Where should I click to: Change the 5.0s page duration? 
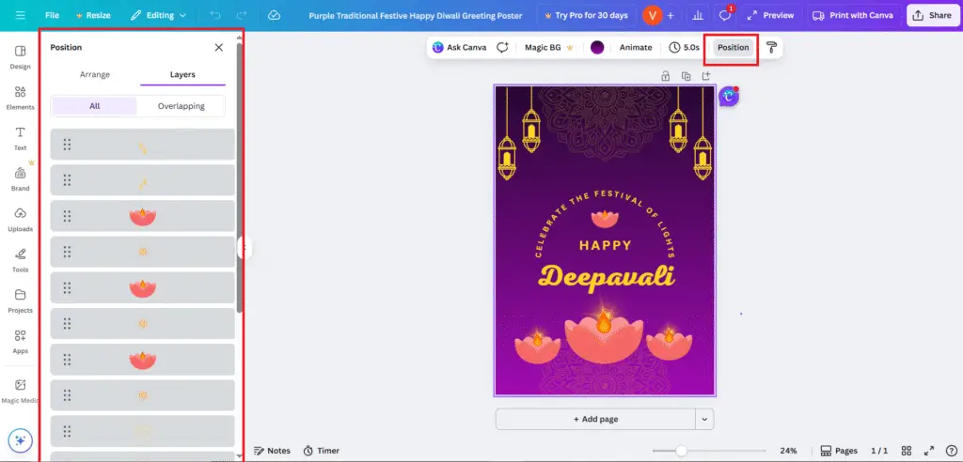point(685,47)
